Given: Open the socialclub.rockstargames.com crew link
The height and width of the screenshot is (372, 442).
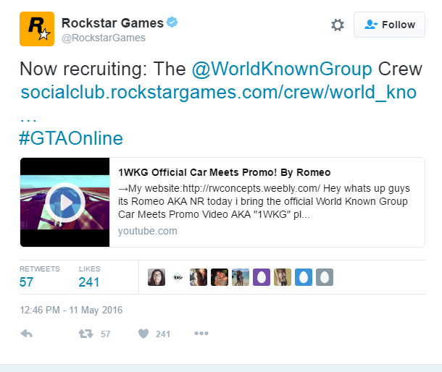Looking at the screenshot, I should tap(218, 93).
